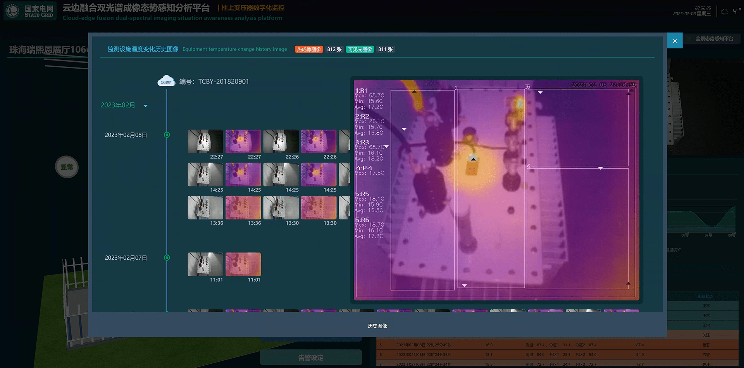
Task: Close the history image dialog
Action: coord(675,41)
